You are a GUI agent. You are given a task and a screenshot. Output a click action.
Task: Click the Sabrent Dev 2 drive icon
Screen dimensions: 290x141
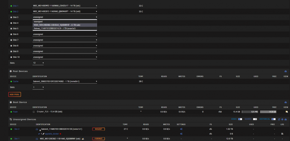point(37,129)
